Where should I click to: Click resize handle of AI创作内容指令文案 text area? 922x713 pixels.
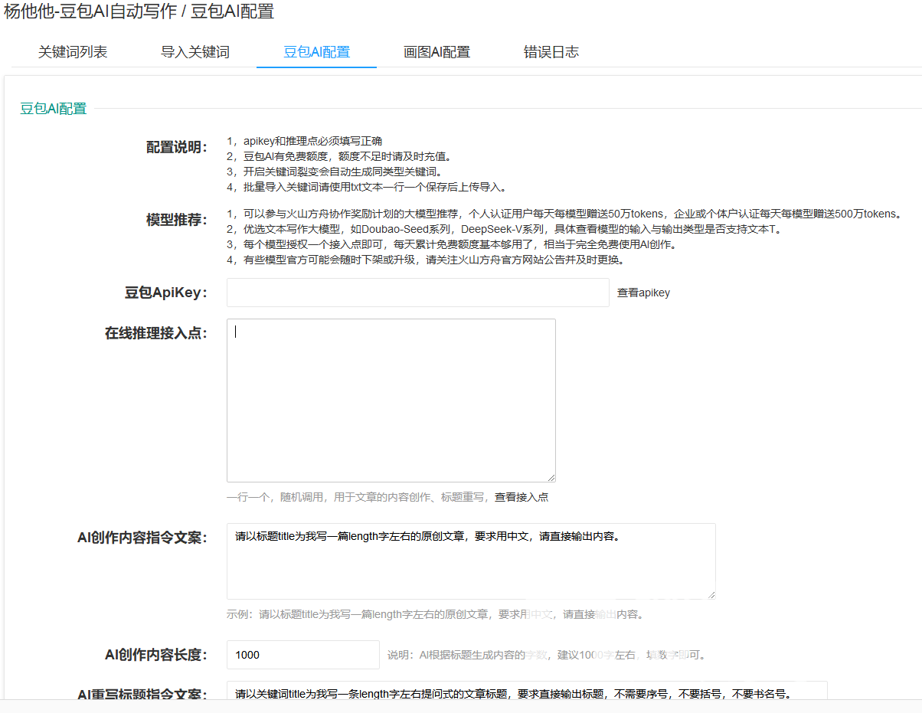[x=711, y=594]
